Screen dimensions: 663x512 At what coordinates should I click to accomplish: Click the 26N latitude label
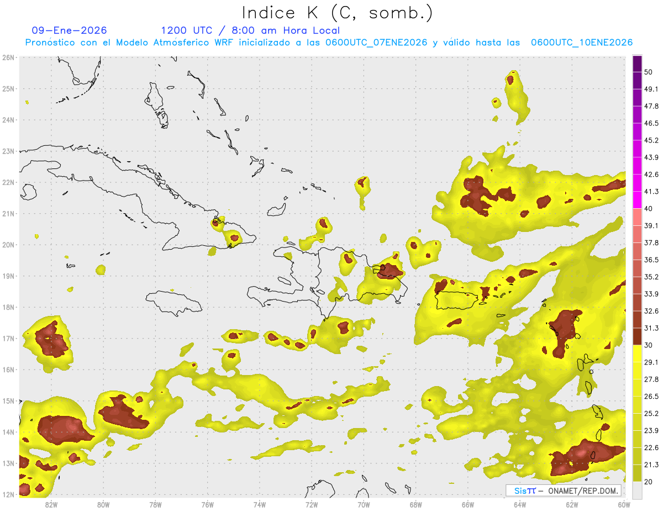click(x=8, y=57)
